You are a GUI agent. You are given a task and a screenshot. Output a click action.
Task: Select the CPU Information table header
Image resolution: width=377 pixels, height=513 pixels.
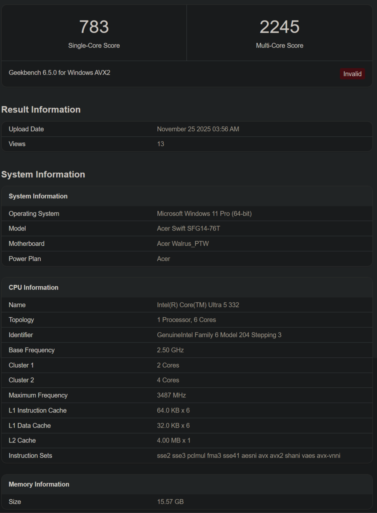click(x=33, y=287)
